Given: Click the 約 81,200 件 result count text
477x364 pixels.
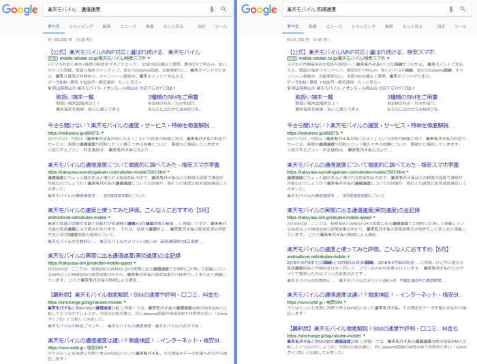Looking at the screenshot, I should [308, 39].
